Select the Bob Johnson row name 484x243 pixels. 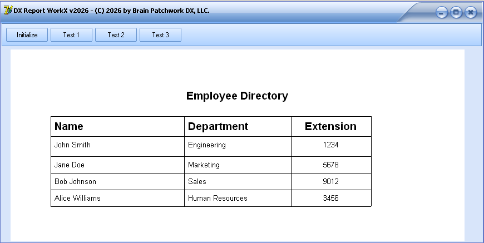pyautogui.click(x=75, y=182)
